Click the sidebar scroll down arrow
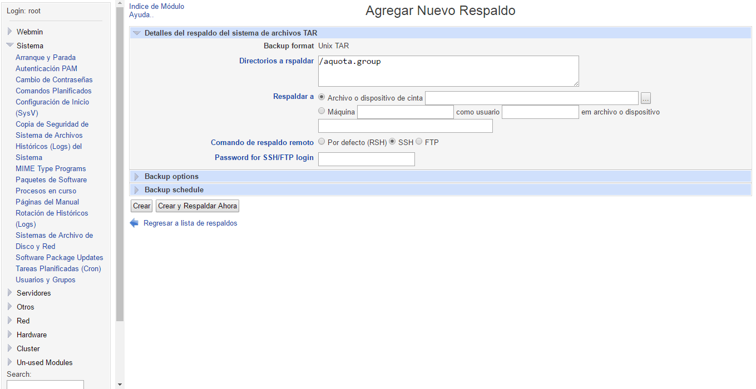Screen dimensions: 756x389 120,384
